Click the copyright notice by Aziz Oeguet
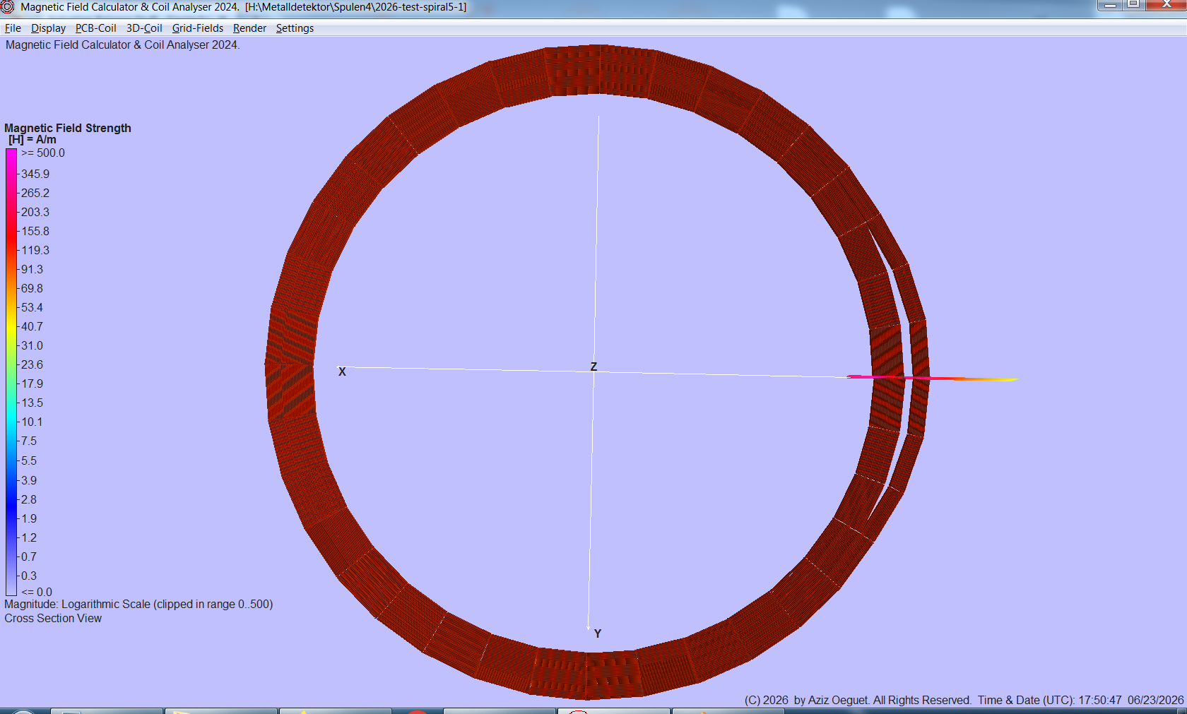 tap(858, 700)
